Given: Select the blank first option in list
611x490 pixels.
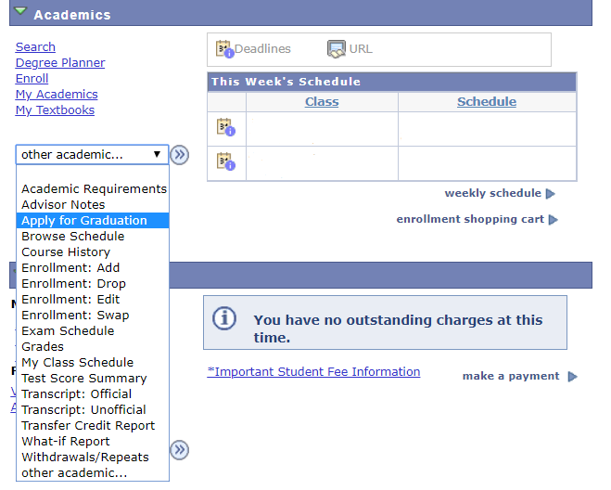Looking at the screenshot, I should [x=93, y=174].
